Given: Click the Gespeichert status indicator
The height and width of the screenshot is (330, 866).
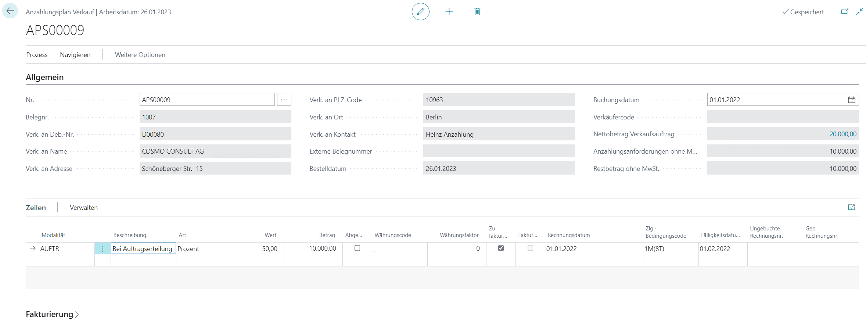Looking at the screenshot, I should (803, 12).
